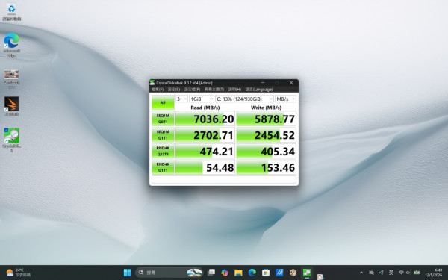
Task: Open the CrystalDiskMark desktop shortcut
Action: click(x=12, y=140)
